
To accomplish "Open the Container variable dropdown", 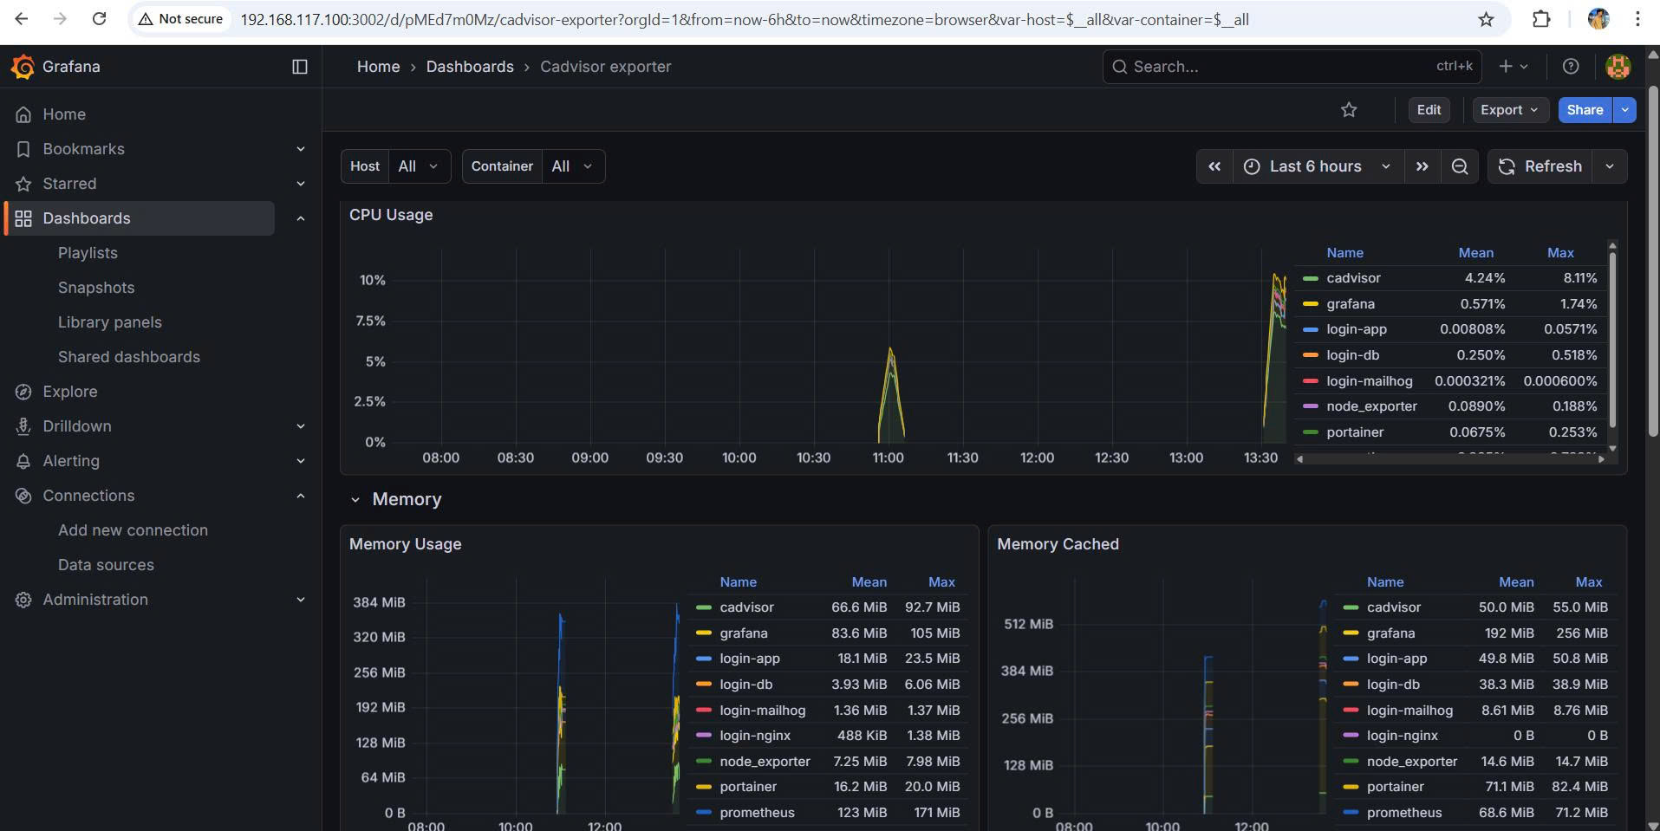I will point(572,166).
